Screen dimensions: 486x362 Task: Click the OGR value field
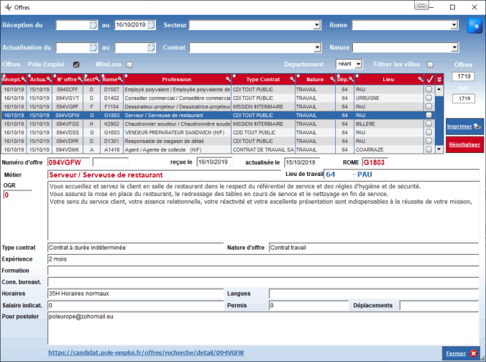pos(18,195)
